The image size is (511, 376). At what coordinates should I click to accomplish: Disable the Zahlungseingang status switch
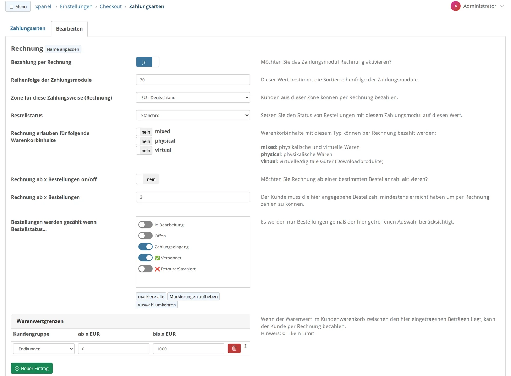(x=145, y=247)
